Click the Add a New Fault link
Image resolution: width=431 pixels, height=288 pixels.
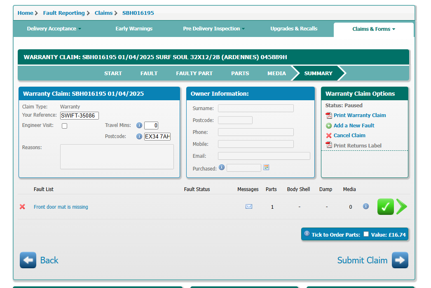pyautogui.click(x=354, y=125)
